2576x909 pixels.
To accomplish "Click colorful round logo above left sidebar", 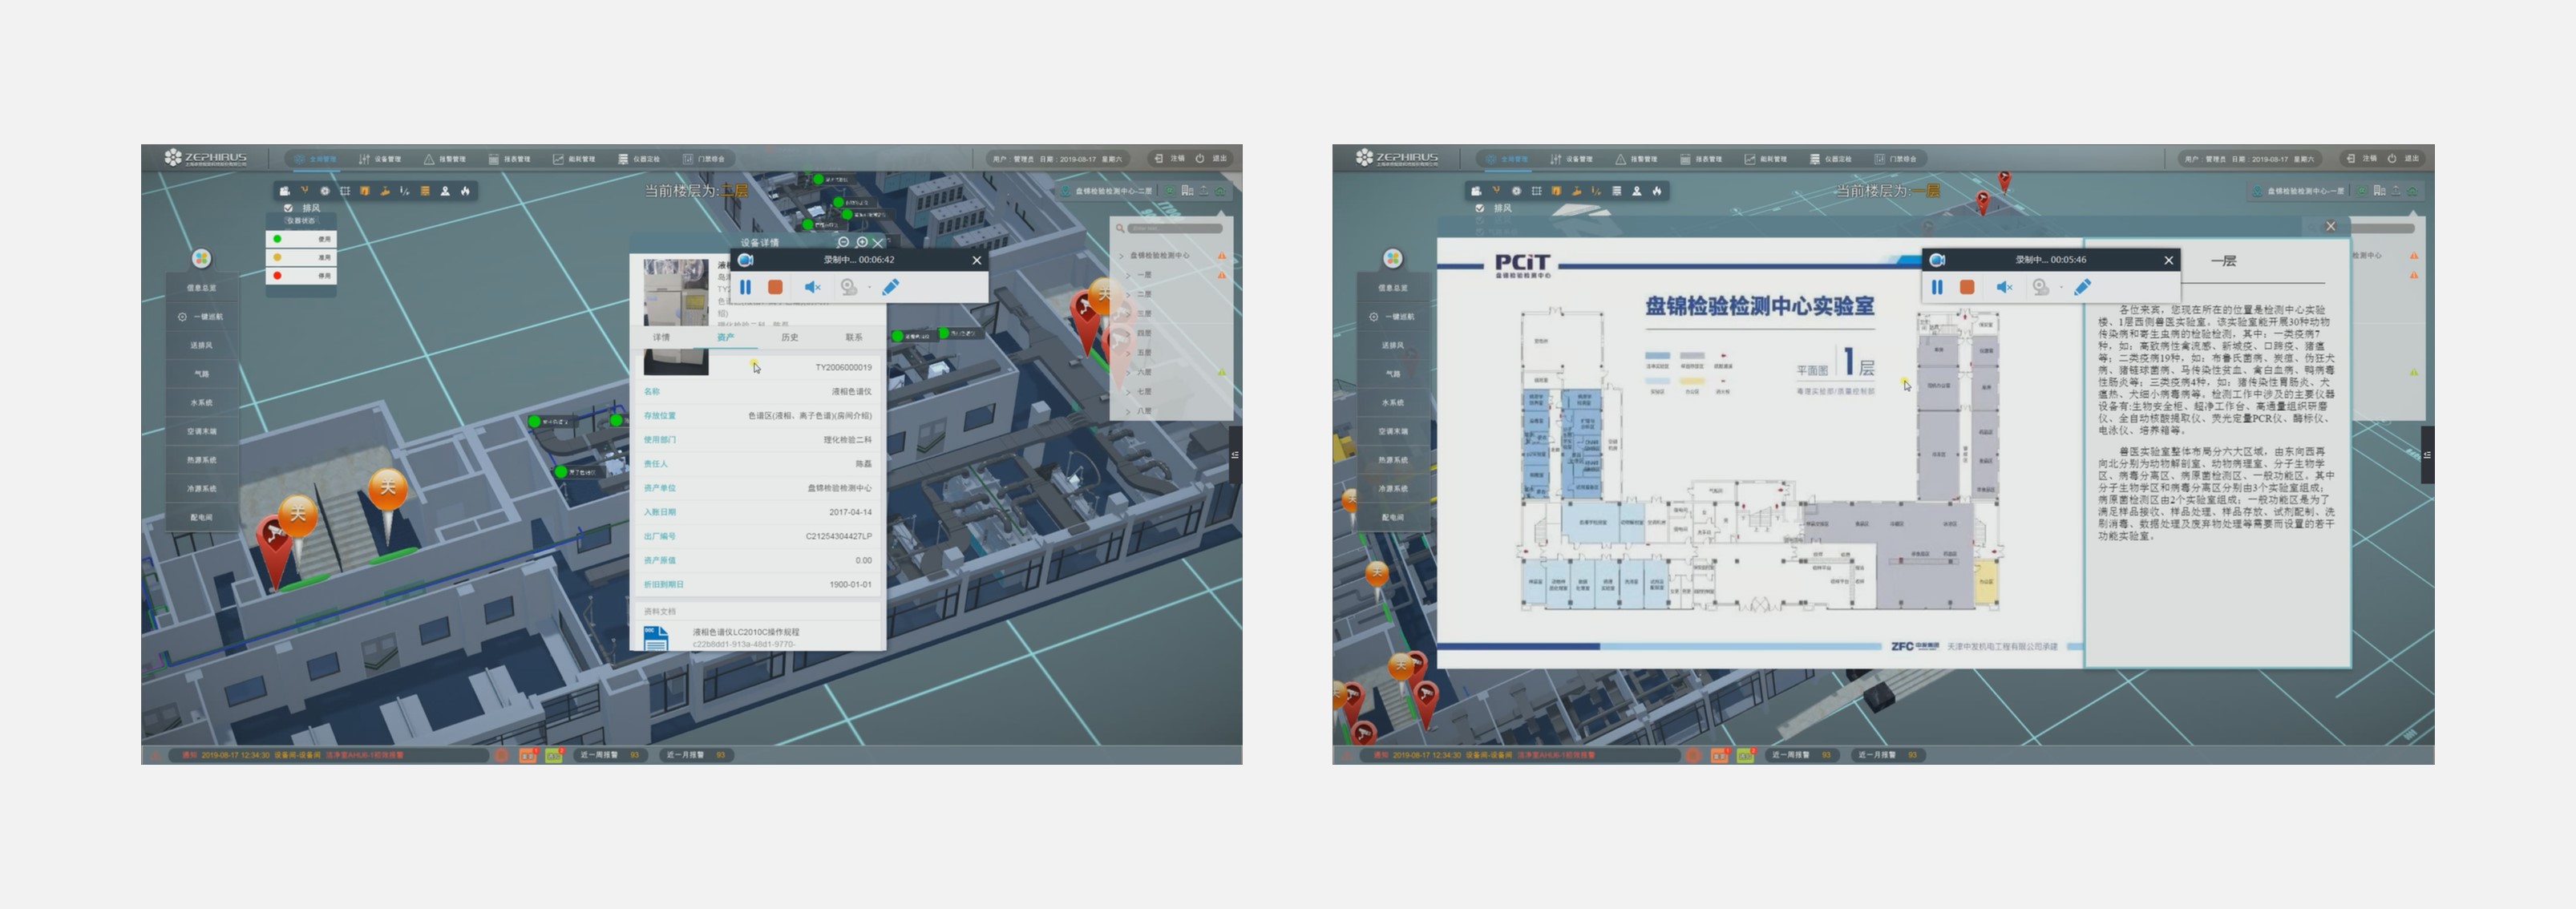I will [201, 259].
